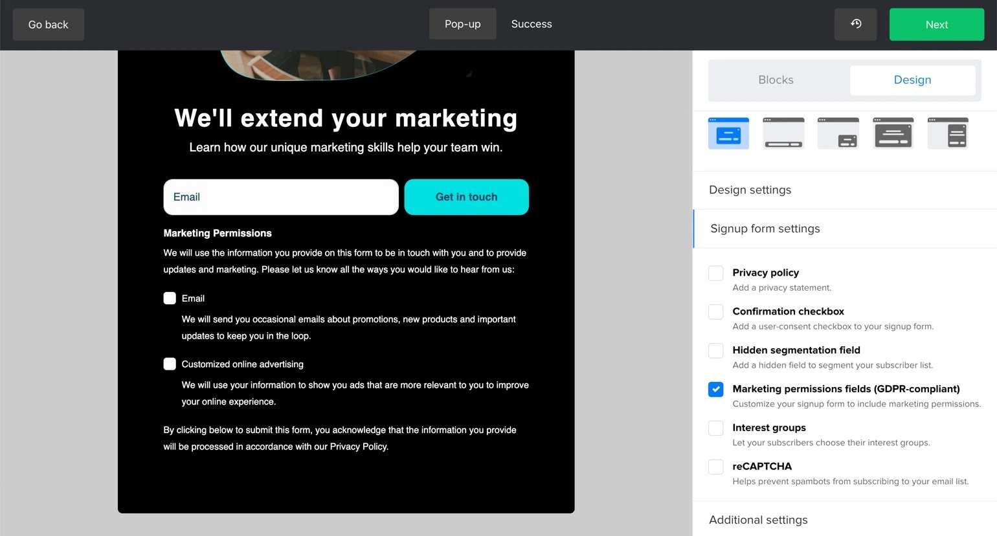Check the Hidden segmentation field option
The image size is (997, 536).
tap(715, 351)
